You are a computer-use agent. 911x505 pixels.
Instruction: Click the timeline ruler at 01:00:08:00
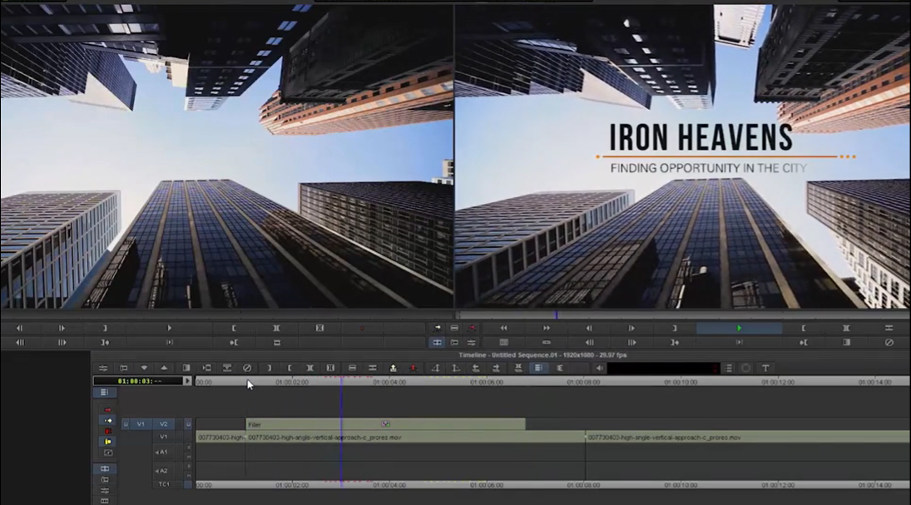click(x=584, y=382)
